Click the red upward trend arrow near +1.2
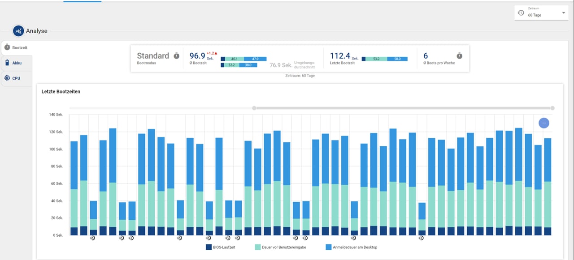This screenshot has height=260, width=574. [x=216, y=53]
